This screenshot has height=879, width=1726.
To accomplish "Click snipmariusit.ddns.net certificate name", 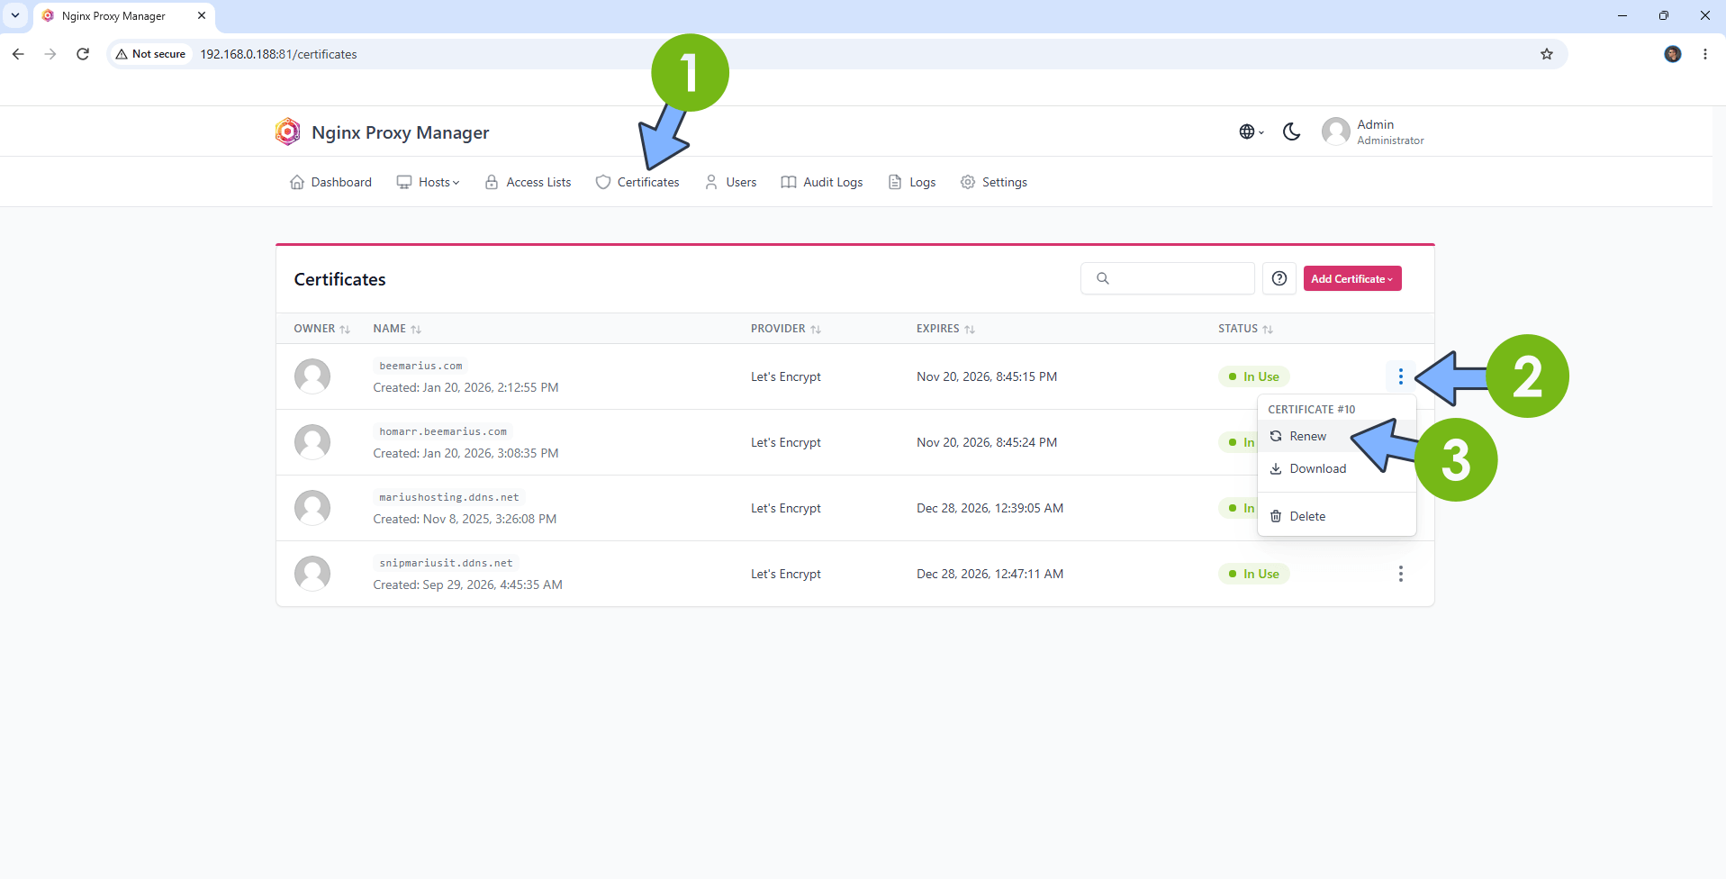I will [x=446, y=563].
